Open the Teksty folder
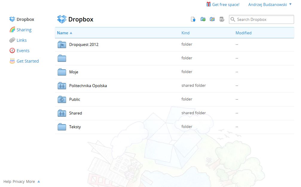 coord(75,127)
